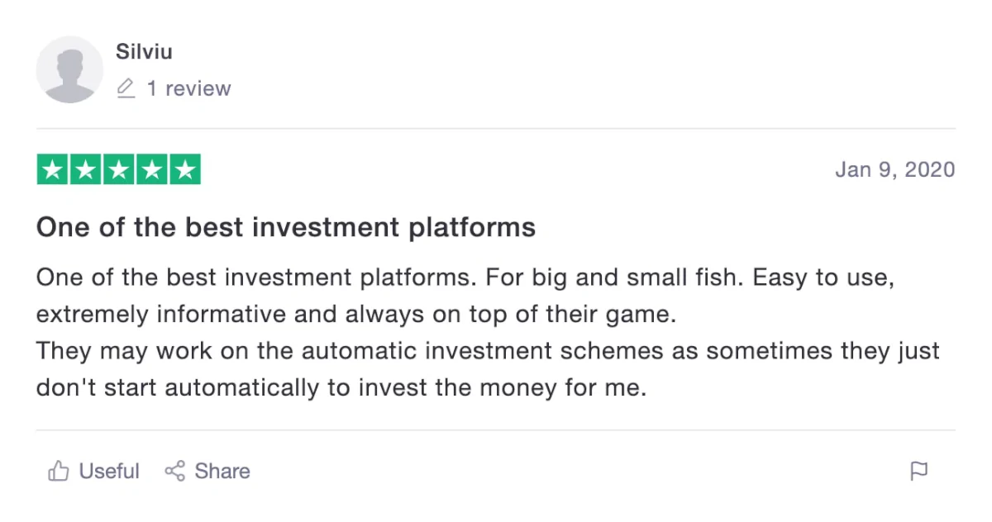The image size is (992, 522).
Task: Click the 'Share' label text
Action: click(x=222, y=472)
